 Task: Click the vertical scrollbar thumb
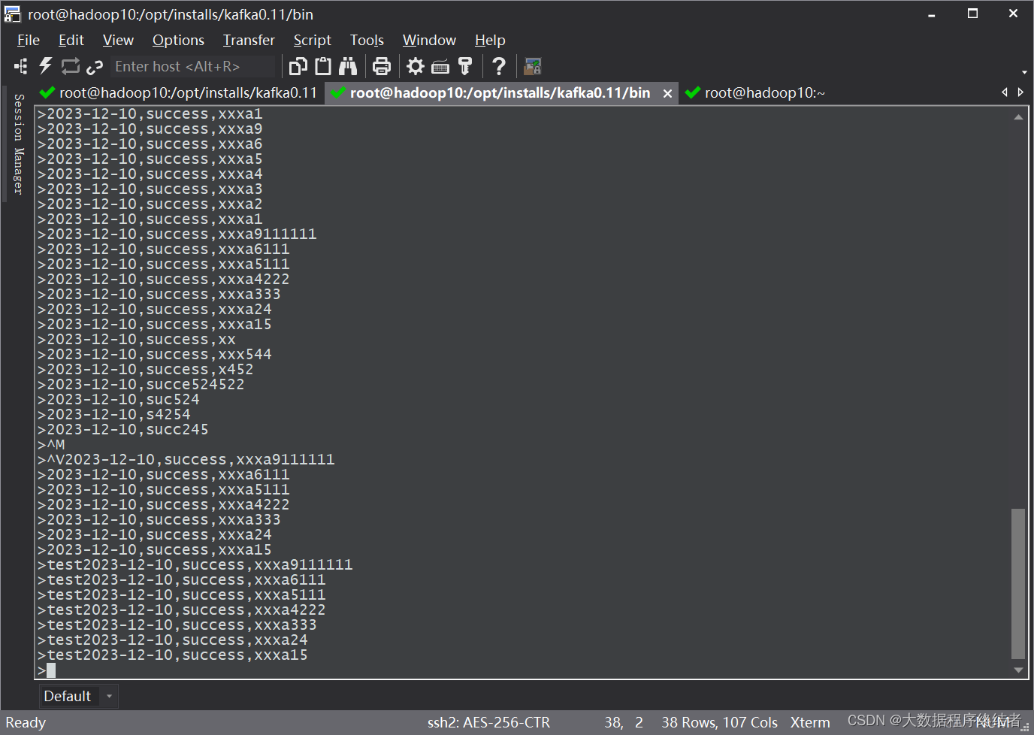click(x=1018, y=583)
